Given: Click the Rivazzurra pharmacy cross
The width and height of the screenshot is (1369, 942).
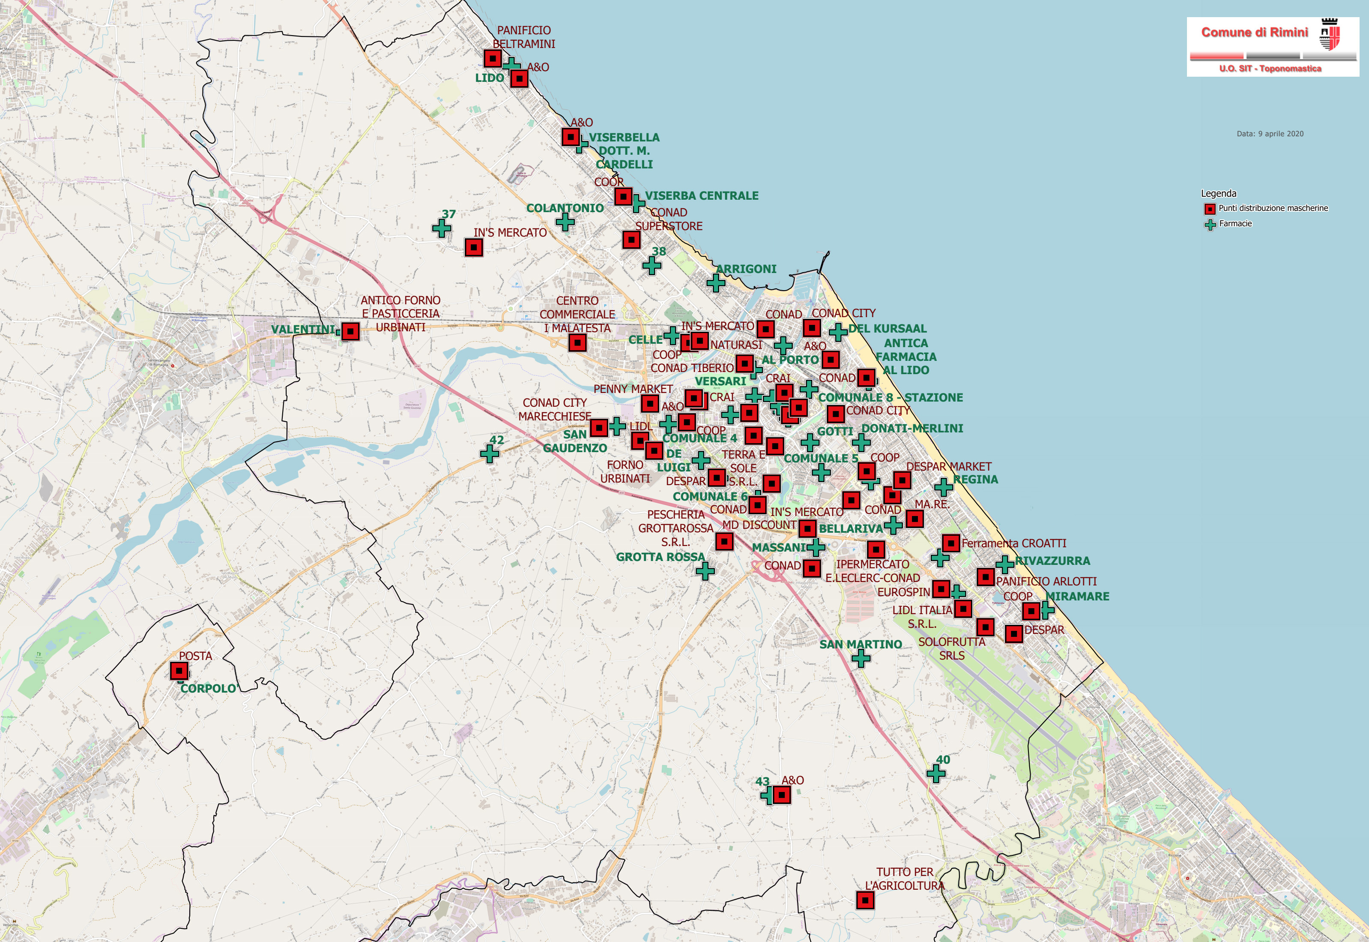Looking at the screenshot, I should [1005, 564].
